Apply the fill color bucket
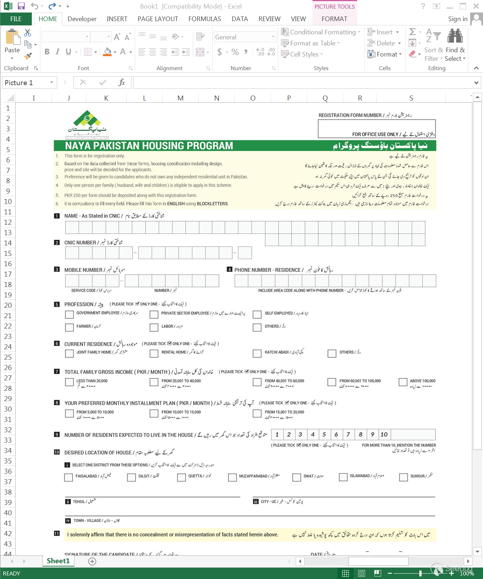 (107, 52)
